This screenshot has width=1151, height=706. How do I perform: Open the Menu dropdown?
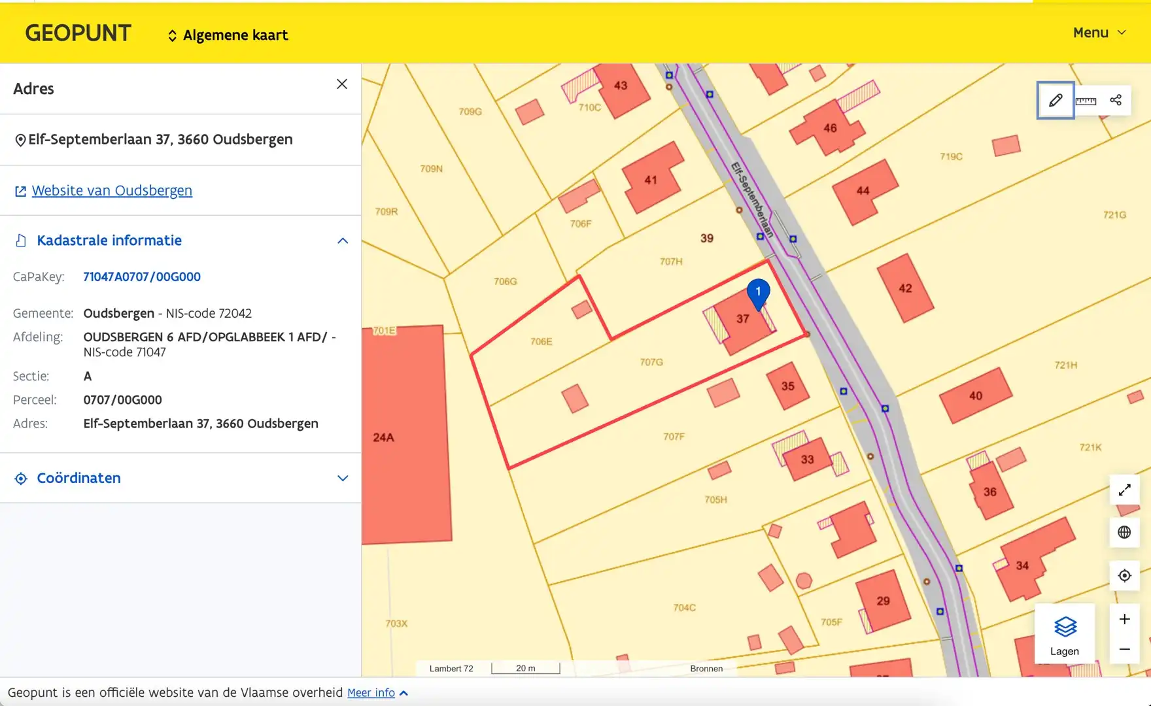pos(1099,33)
